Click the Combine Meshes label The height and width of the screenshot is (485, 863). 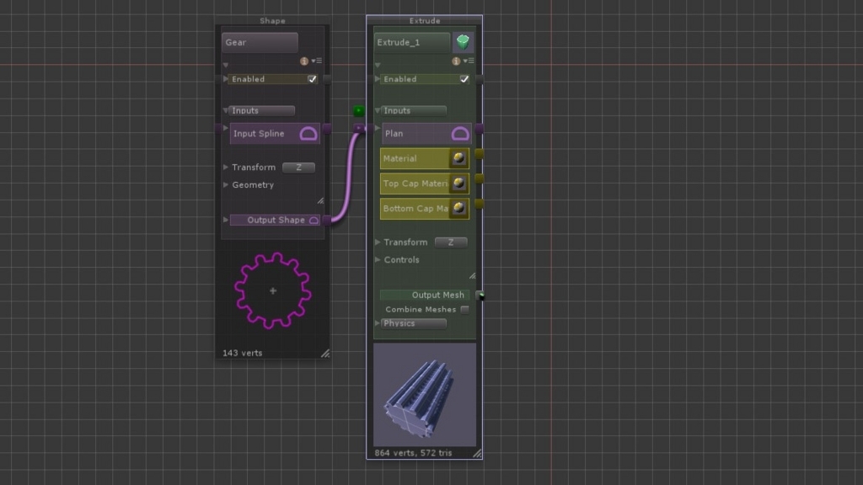[421, 310]
